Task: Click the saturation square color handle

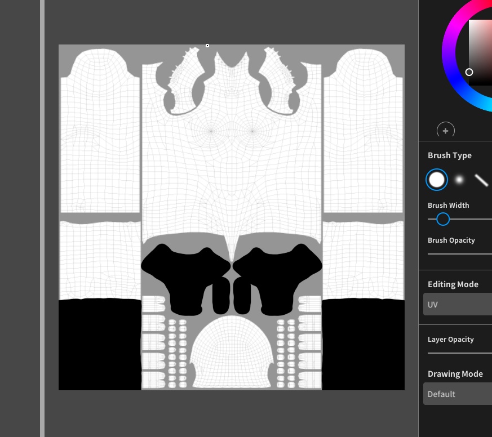Action: (x=469, y=73)
